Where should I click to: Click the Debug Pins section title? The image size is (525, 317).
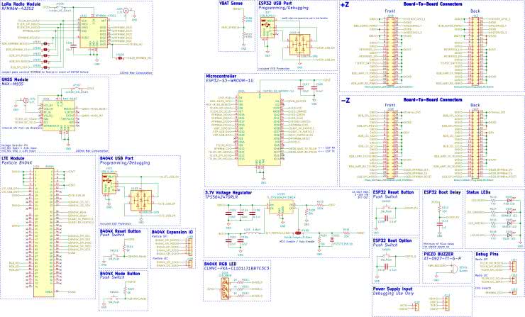(490, 253)
